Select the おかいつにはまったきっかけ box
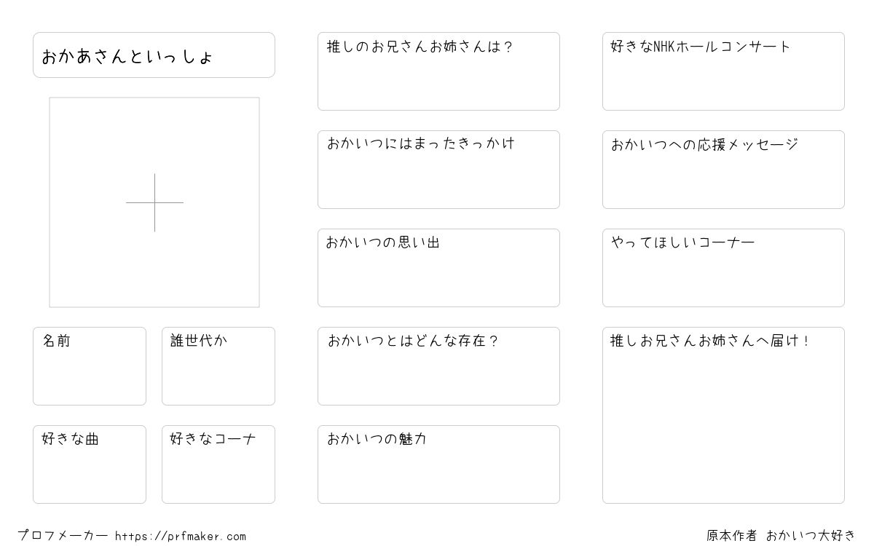Screen dimensions: 874x546 pos(438,170)
